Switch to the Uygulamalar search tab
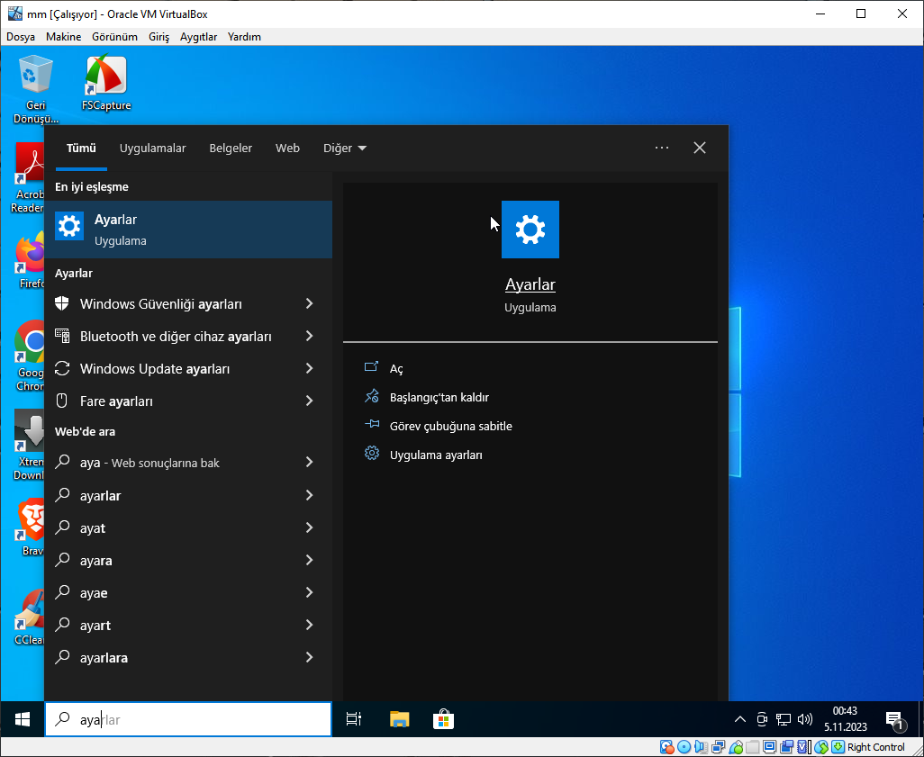 point(152,149)
